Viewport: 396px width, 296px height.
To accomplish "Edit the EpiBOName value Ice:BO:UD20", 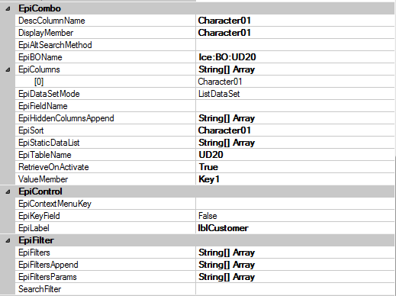I will click(x=295, y=57).
